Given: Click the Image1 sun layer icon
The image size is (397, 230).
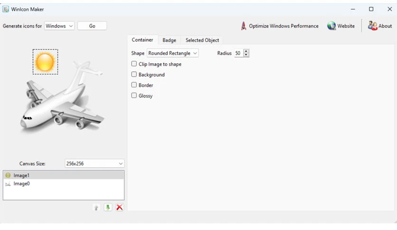Looking at the screenshot, I should 8,175.
